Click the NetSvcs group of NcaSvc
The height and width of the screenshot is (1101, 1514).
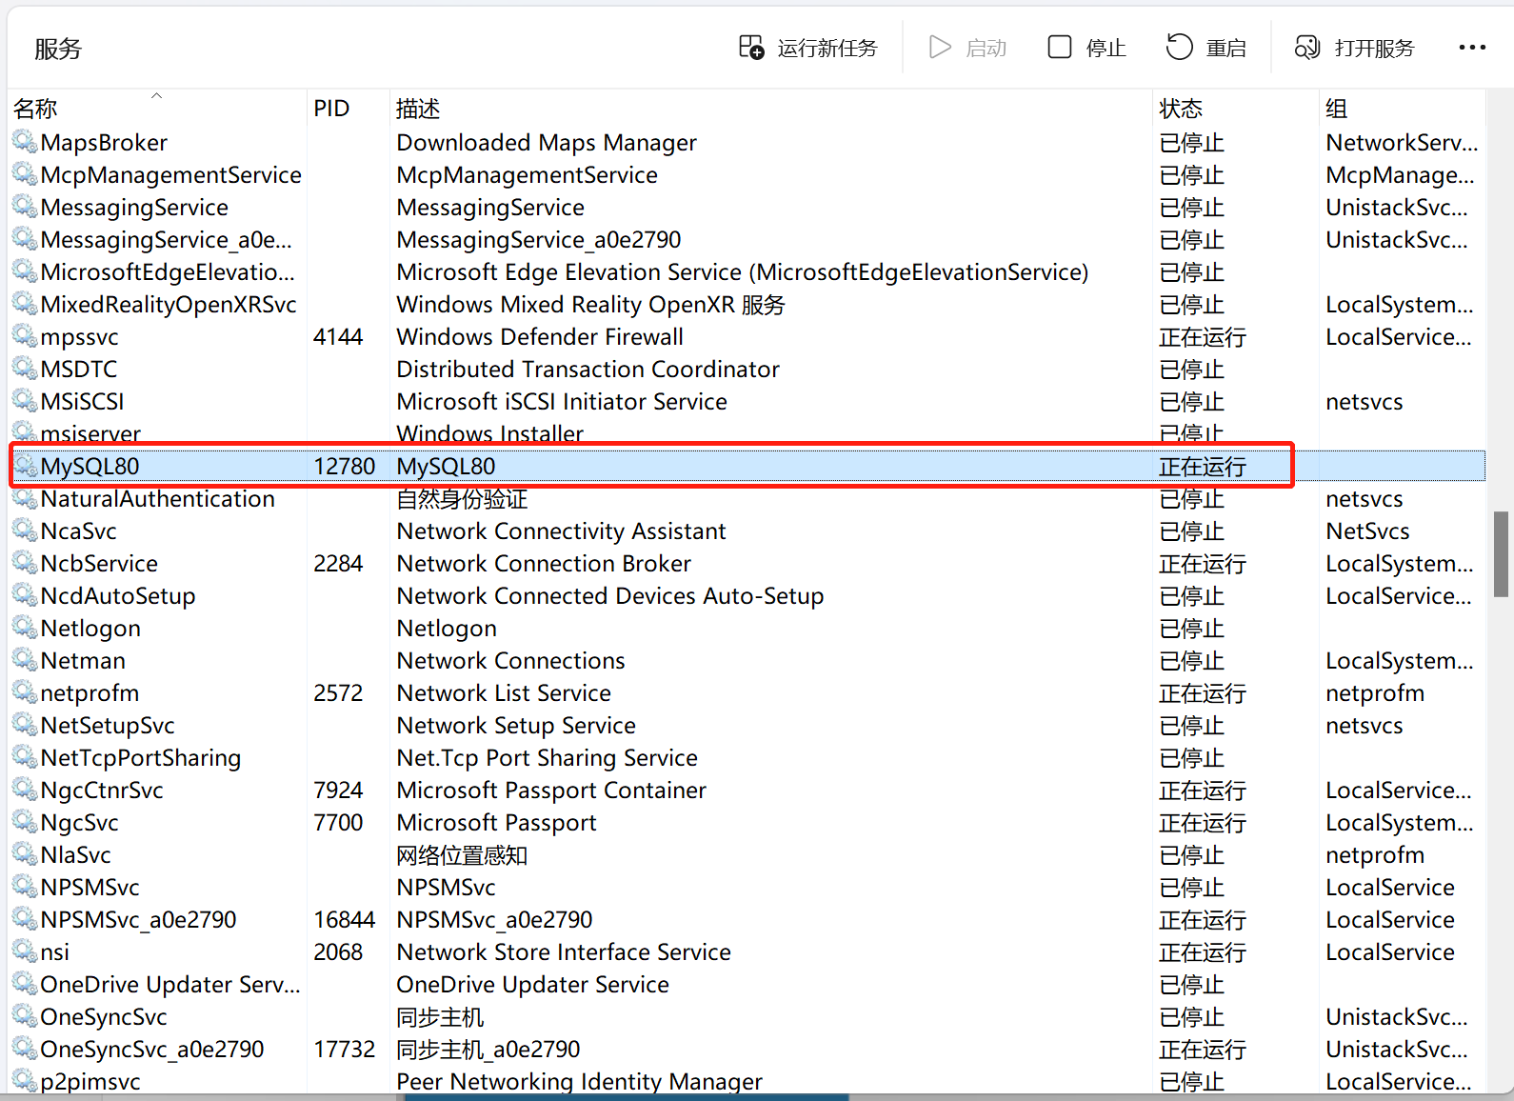click(x=1367, y=530)
